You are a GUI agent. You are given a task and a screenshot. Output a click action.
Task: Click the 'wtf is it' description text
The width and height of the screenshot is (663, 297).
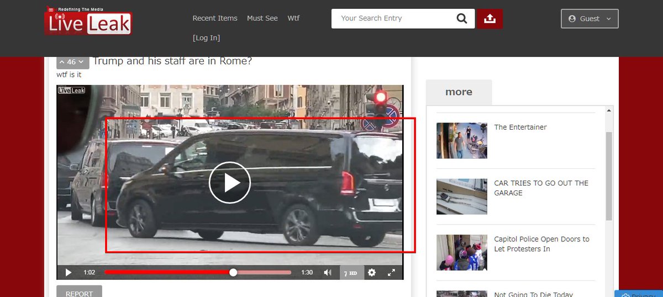(x=69, y=75)
